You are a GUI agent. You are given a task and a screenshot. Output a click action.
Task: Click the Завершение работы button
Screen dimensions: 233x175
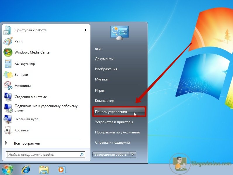pyautogui.click(x=111, y=154)
